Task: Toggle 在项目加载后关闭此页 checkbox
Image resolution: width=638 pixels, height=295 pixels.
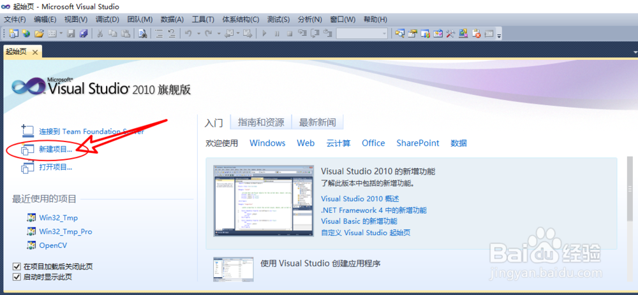Action: (17, 266)
